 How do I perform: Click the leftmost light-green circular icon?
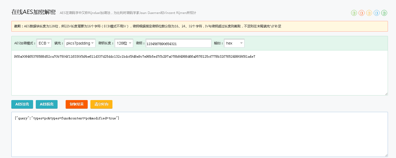click(354, 13)
